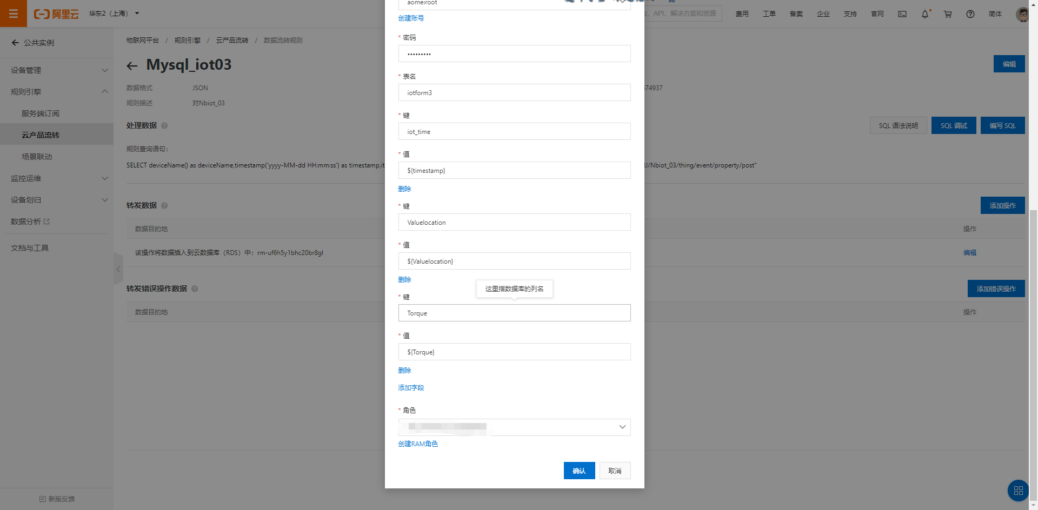
Task: Focus the 密码 input field
Action: tap(514, 53)
